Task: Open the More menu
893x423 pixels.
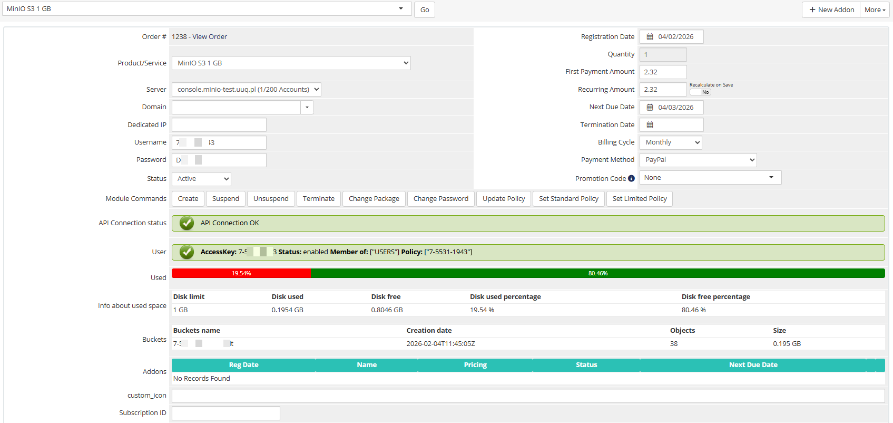Action: [x=875, y=10]
